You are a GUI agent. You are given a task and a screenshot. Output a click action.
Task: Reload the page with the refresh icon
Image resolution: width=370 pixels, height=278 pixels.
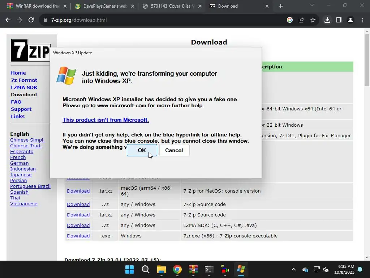point(31,20)
